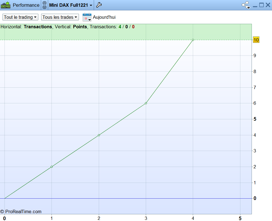Open the calendar date picker icon
The height and width of the screenshot is (221, 272).
(x=87, y=17)
